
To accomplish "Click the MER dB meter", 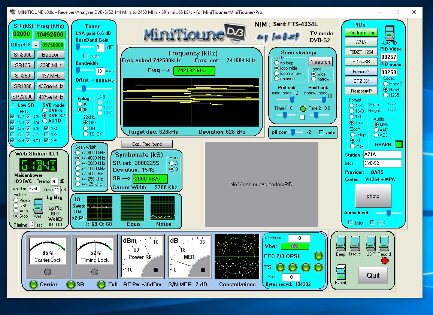I will [190, 256].
